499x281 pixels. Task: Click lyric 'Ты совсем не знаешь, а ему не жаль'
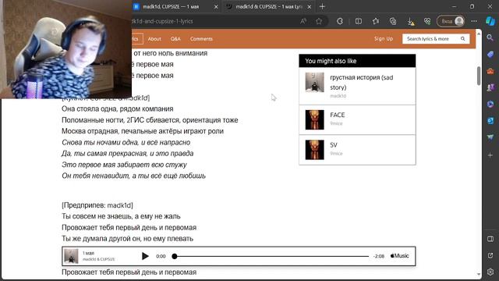[x=121, y=216]
